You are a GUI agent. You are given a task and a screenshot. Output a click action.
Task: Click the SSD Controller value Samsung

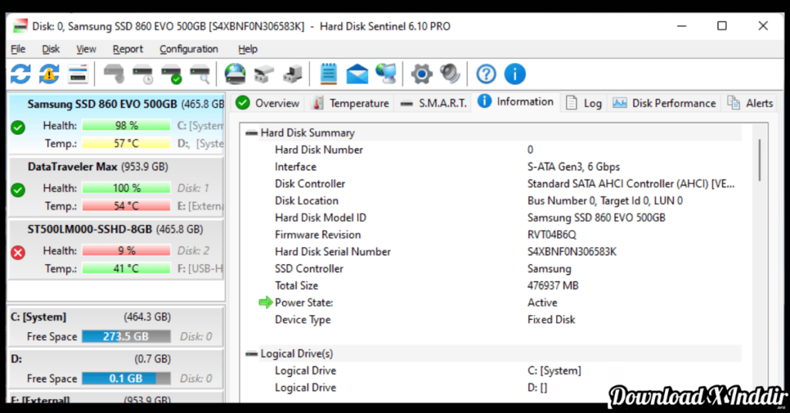(549, 269)
